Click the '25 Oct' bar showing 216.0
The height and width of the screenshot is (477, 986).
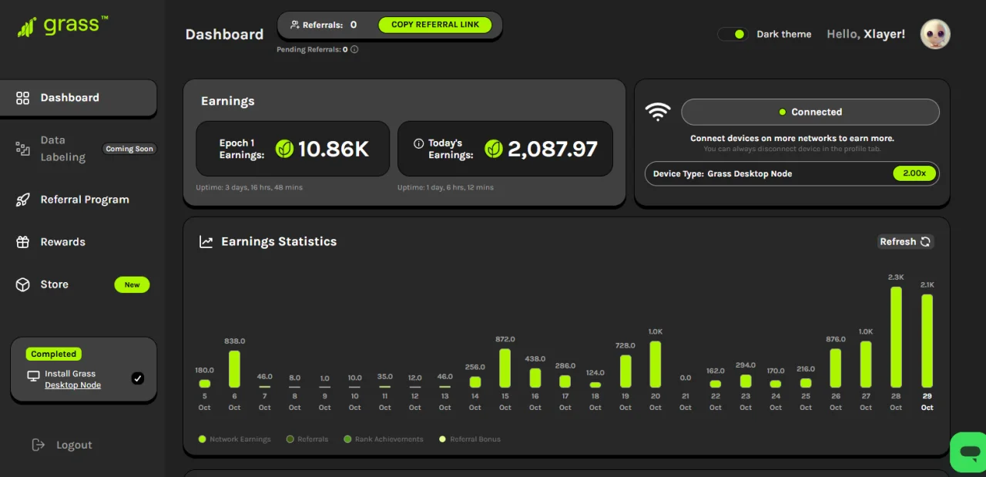click(x=806, y=383)
